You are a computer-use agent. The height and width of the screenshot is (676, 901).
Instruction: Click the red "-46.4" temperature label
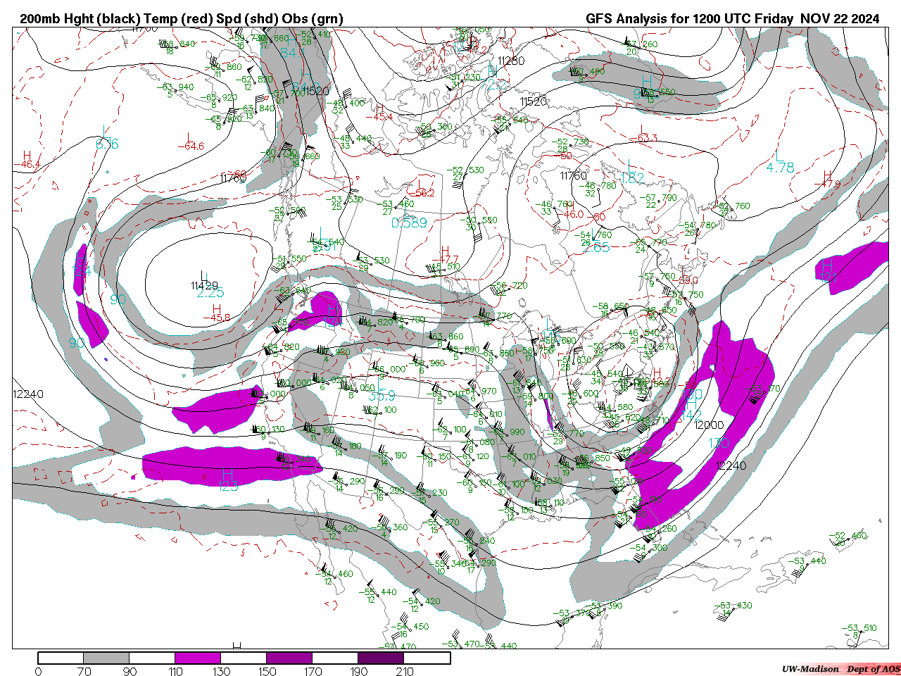pos(27,165)
